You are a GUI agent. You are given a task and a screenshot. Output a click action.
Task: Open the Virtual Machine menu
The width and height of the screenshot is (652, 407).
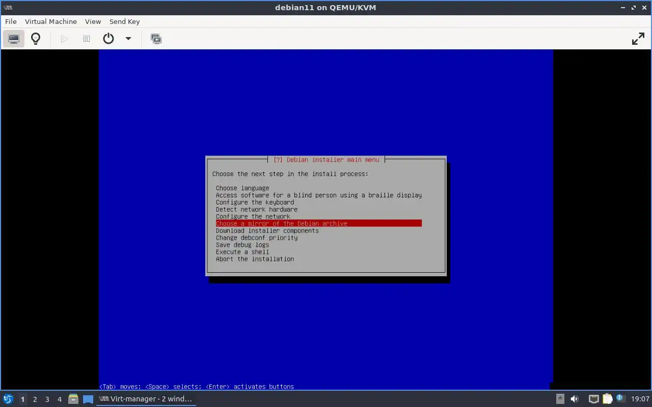[51, 21]
